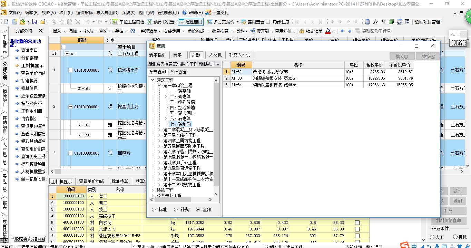Screen dimensions: 471x248
Task: Open the 造价指标 menu
Action: click(x=85, y=12)
